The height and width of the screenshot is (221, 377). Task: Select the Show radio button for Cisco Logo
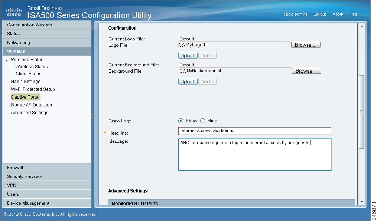181,121
